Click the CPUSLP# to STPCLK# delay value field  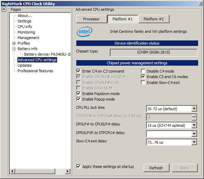coord(169,117)
